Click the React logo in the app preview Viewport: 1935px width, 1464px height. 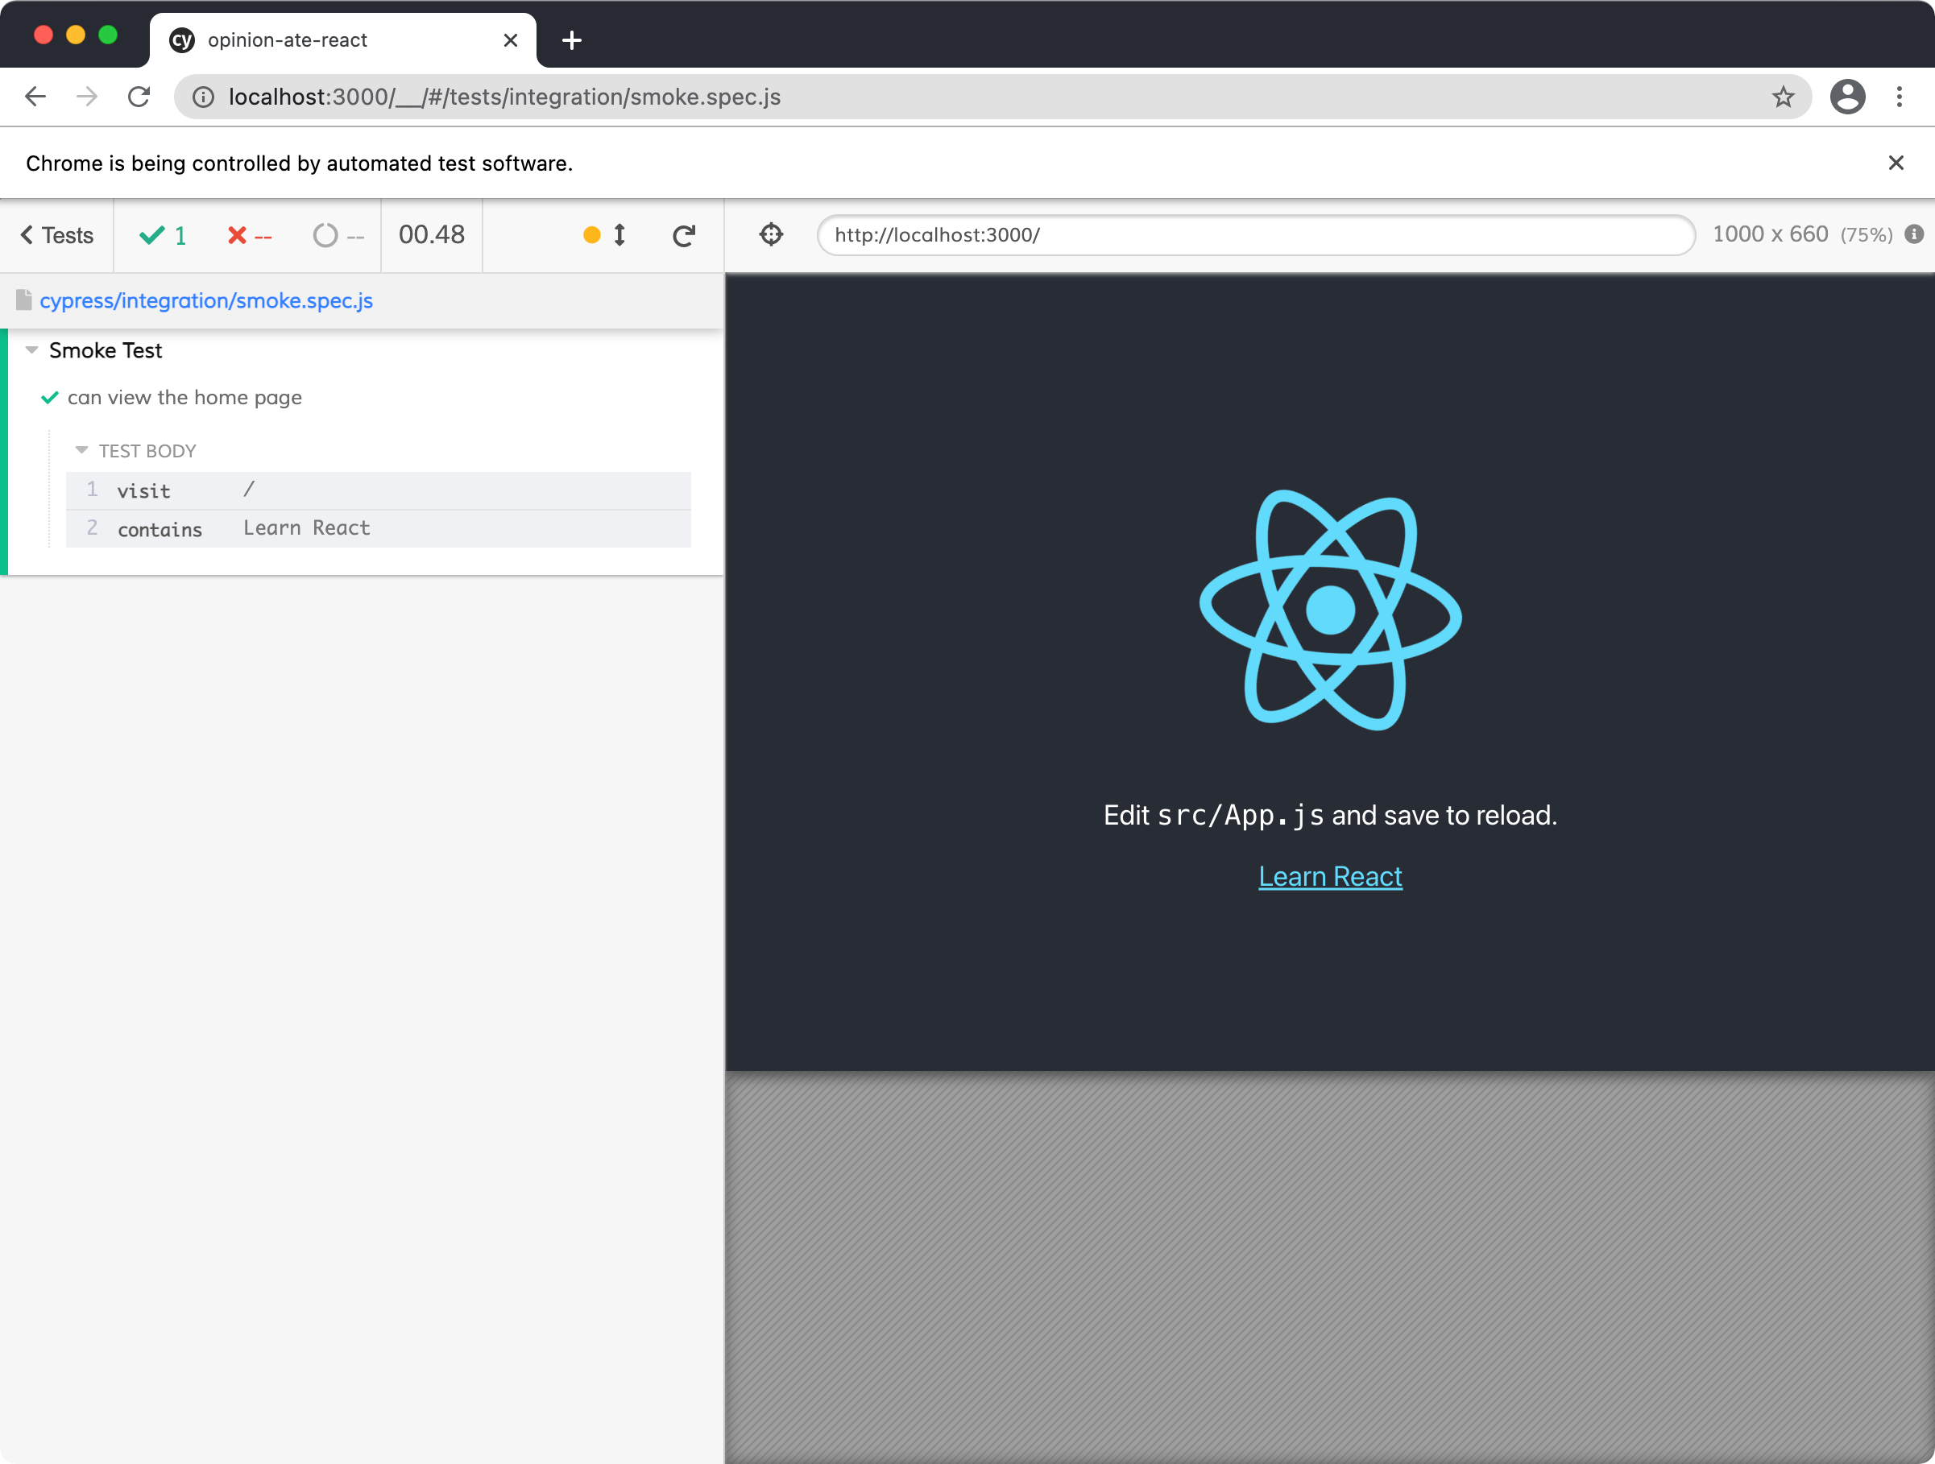(x=1330, y=610)
